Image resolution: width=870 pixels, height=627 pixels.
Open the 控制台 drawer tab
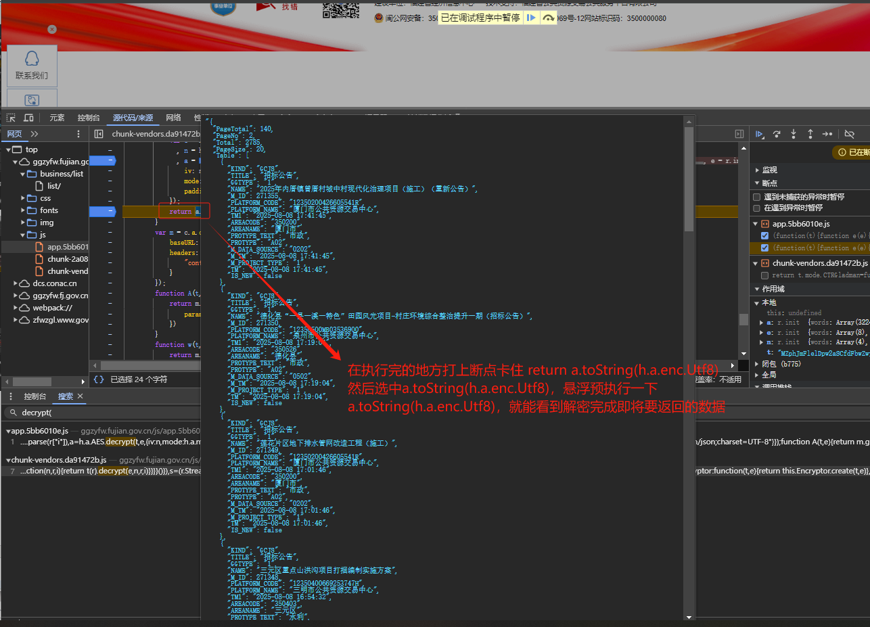point(35,396)
